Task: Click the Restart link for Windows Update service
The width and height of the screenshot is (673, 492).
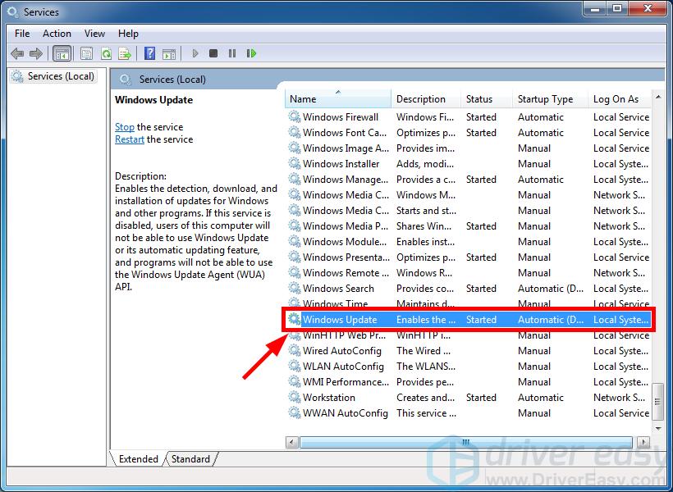Action: point(129,139)
